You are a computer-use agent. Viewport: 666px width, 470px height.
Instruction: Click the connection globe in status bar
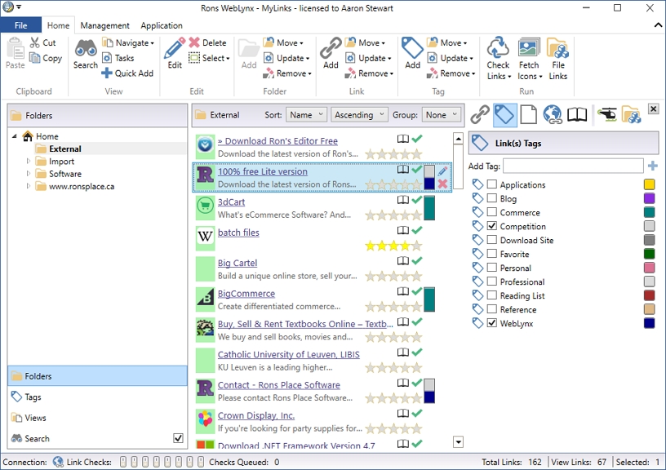pos(58,462)
